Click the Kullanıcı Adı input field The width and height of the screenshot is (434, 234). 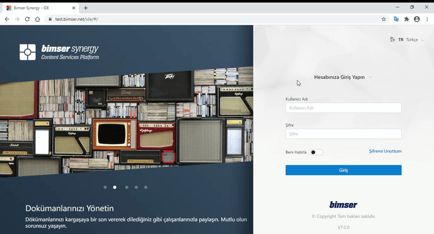click(343, 108)
